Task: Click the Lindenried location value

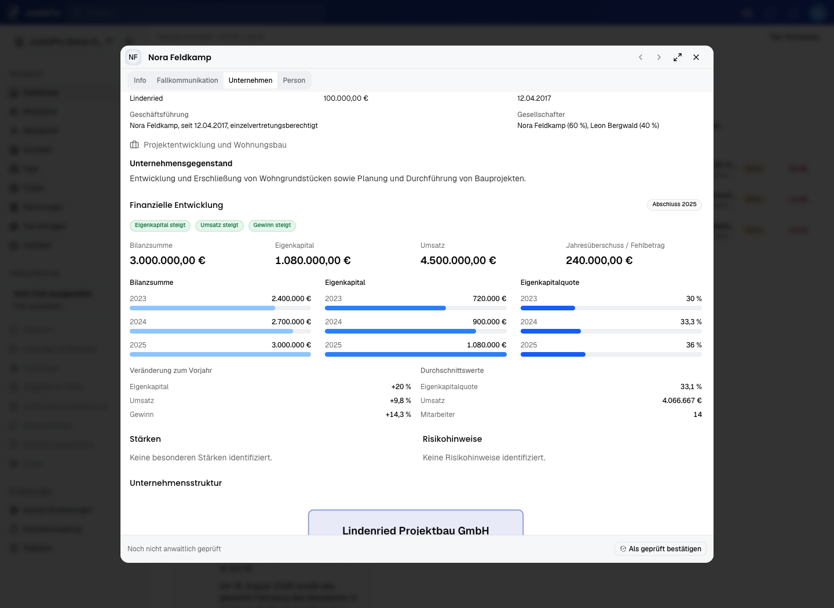Action: (x=147, y=98)
